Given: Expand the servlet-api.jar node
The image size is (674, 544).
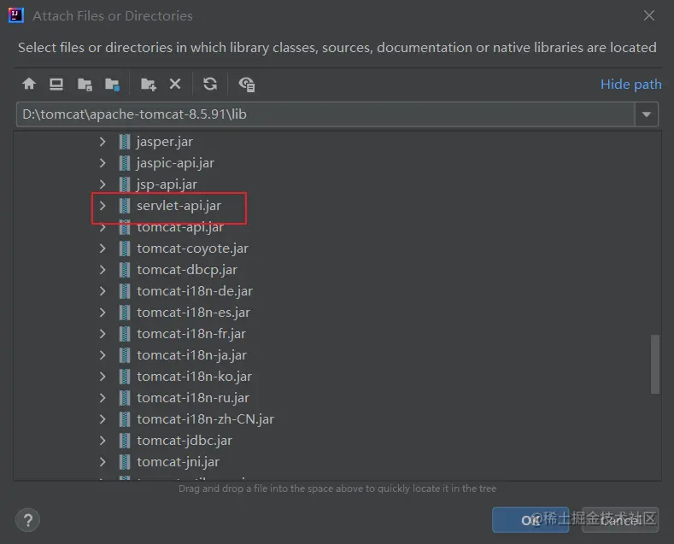Looking at the screenshot, I should (103, 206).
